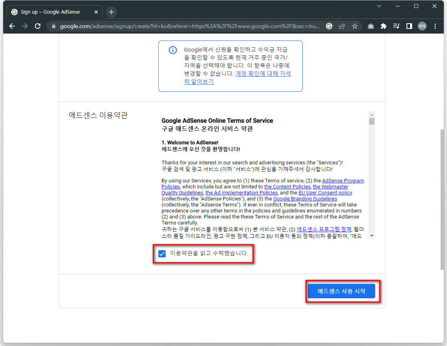
Task: Share this page via share icon
Action: (x=342, y=26)
